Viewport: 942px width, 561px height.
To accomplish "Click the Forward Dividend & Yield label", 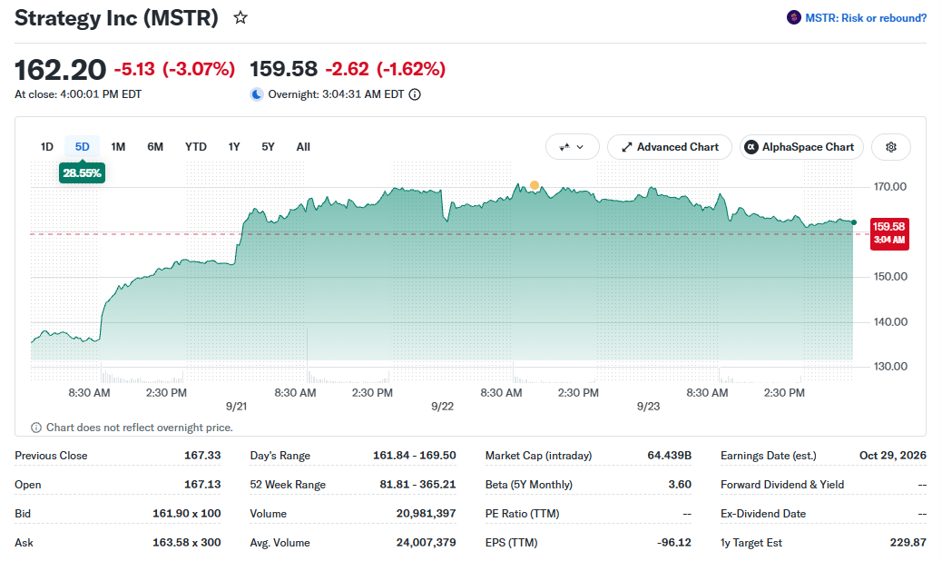I will 782,484.
